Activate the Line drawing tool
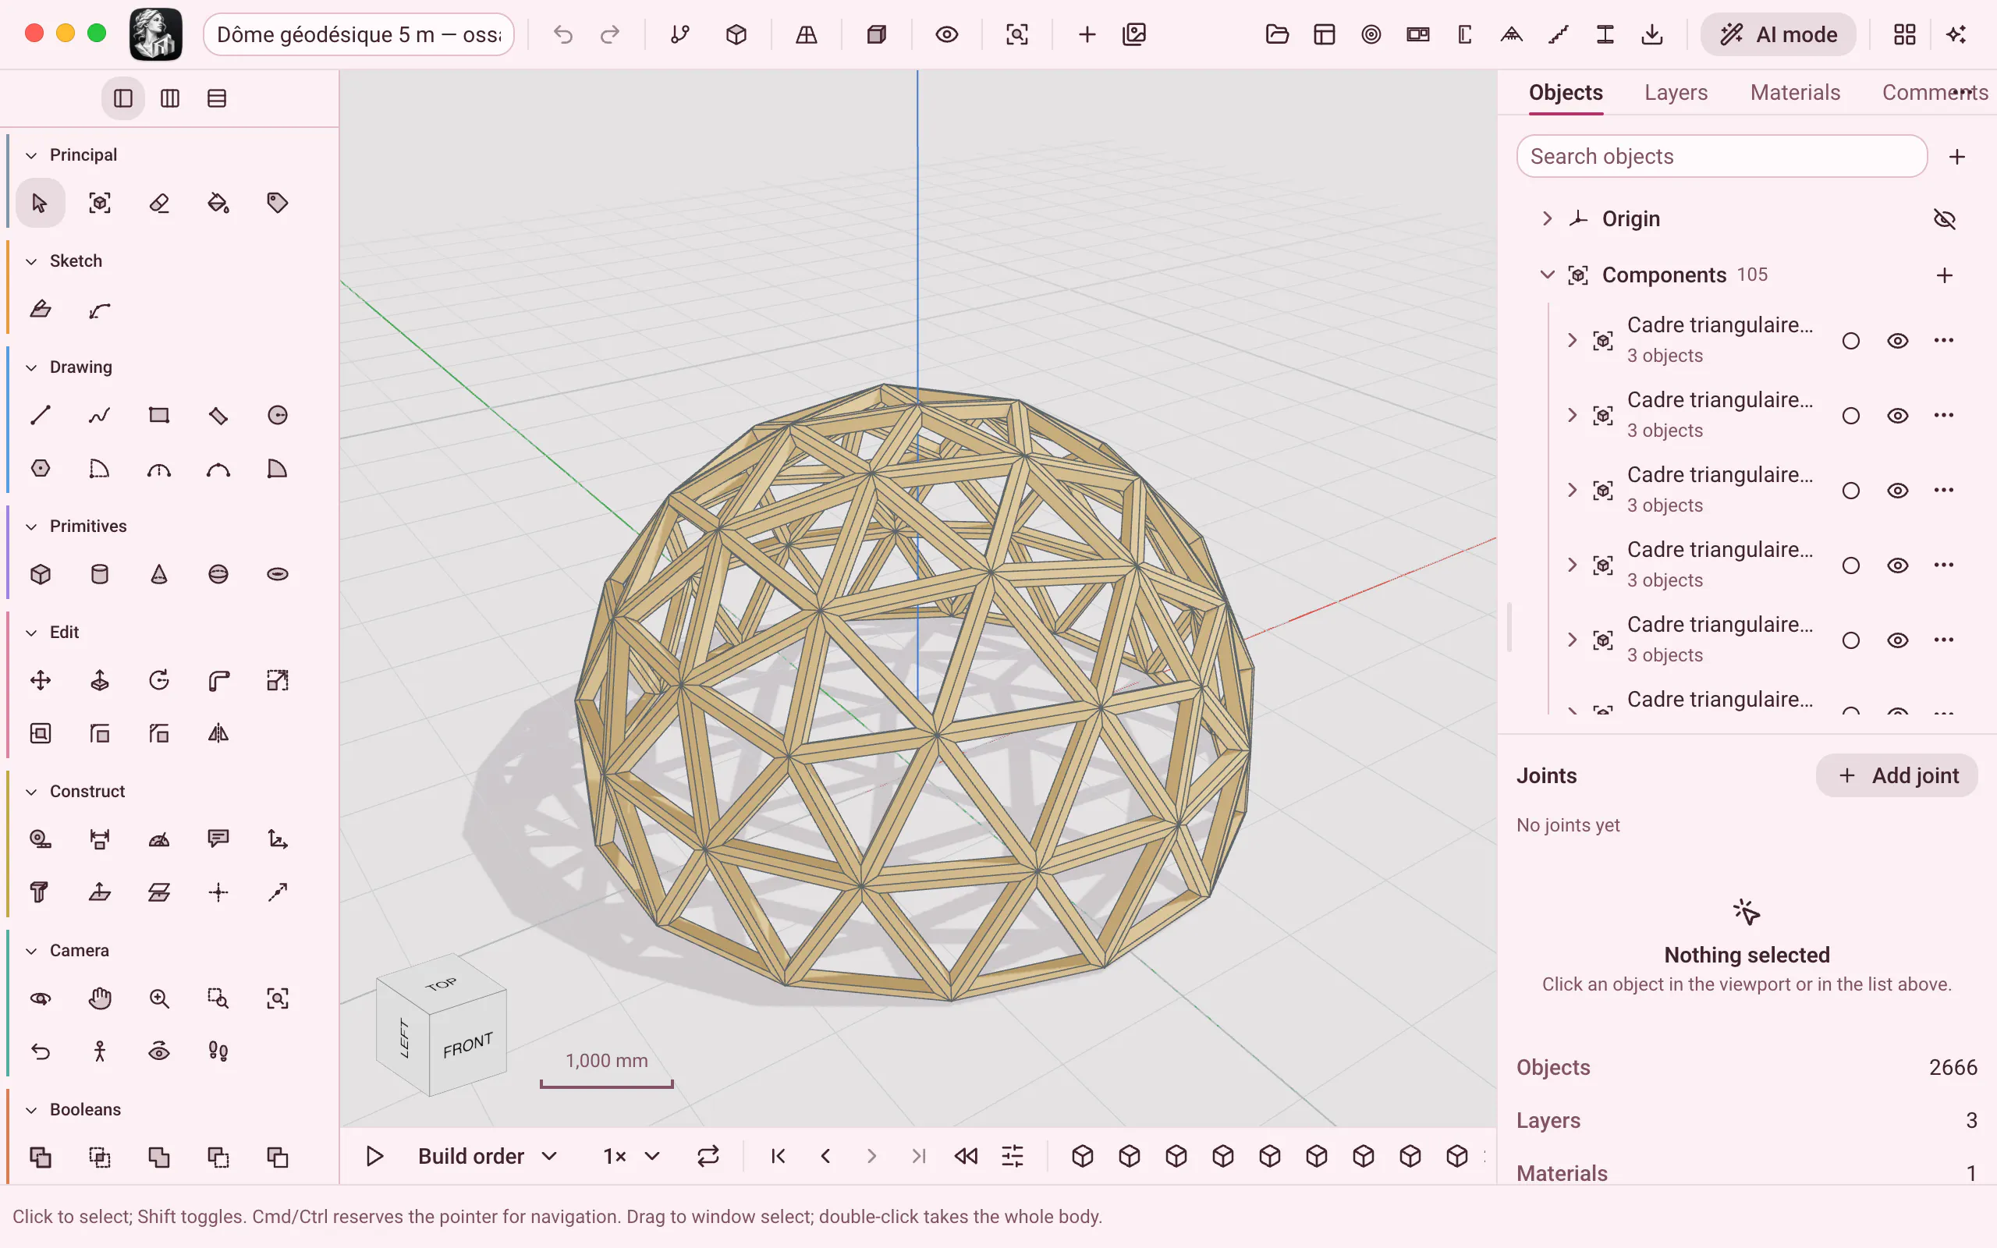This screenshot has width=1997, height=1248. tap(40, 415)
